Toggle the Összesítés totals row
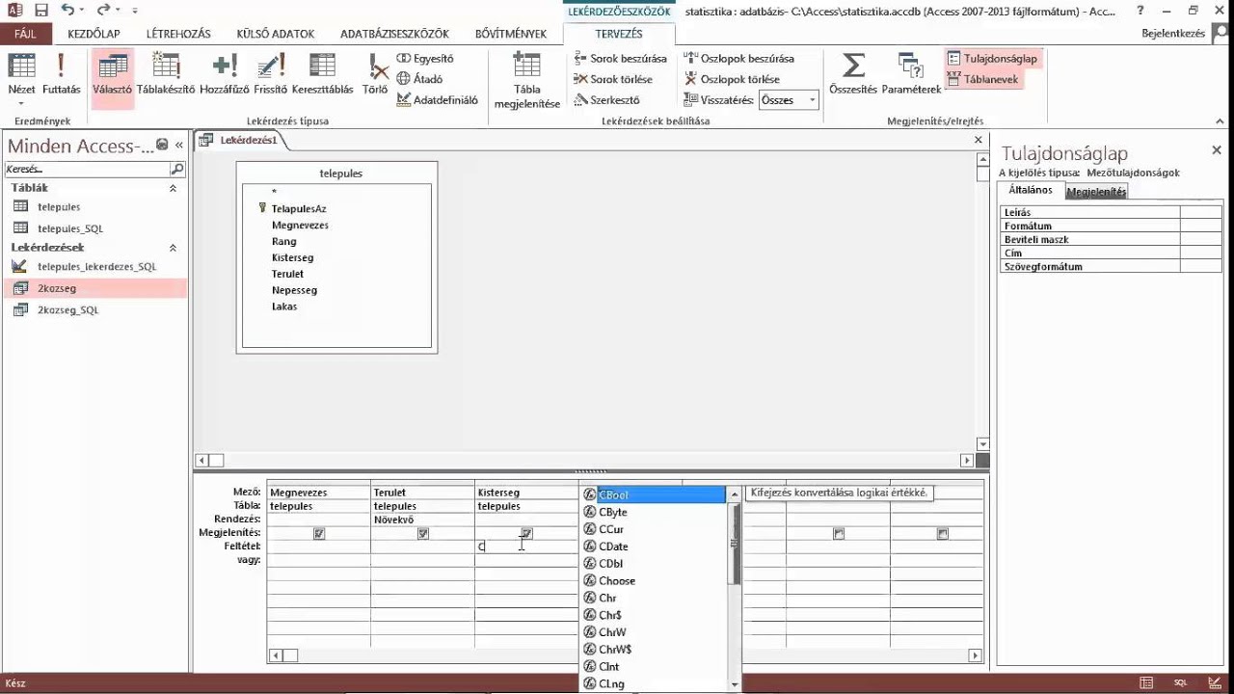The image size is (1234, 694). coord(853,75)
